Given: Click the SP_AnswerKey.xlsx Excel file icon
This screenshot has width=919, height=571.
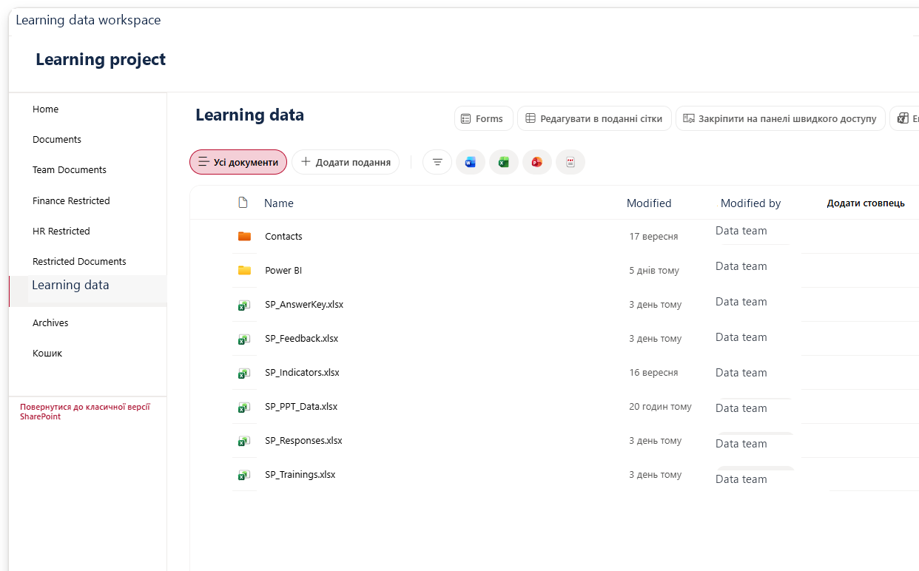Looking at the screenshot, I should (x=243, y=305).
